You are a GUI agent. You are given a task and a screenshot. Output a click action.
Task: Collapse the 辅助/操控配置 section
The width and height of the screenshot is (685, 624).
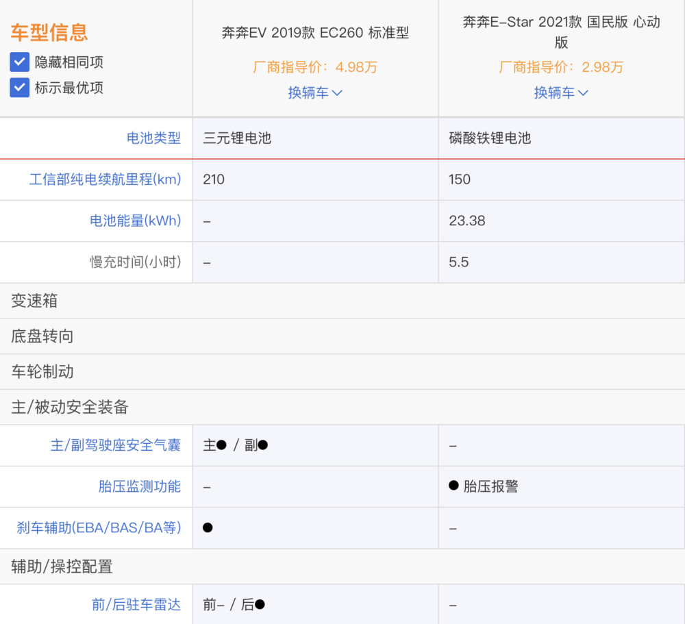tap(342, 566)
